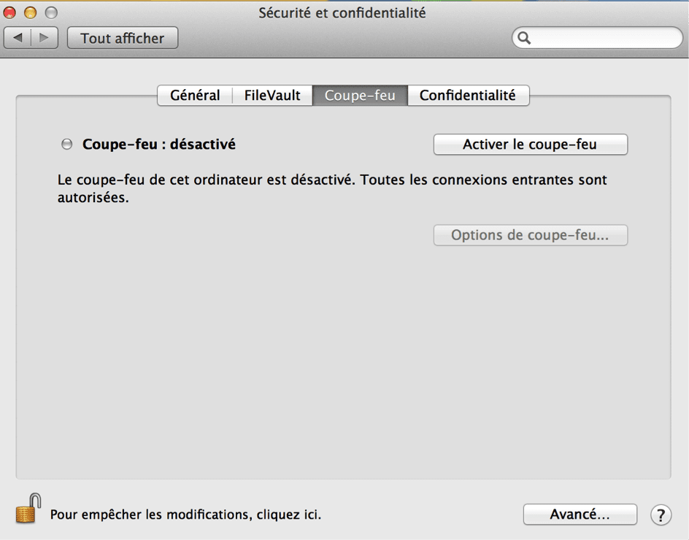
Task: Go to the Confidentialité tab
Action: 467,96
